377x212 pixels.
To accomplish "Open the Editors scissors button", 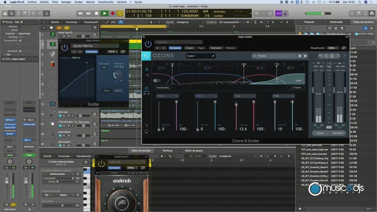I will coord(47,13).
